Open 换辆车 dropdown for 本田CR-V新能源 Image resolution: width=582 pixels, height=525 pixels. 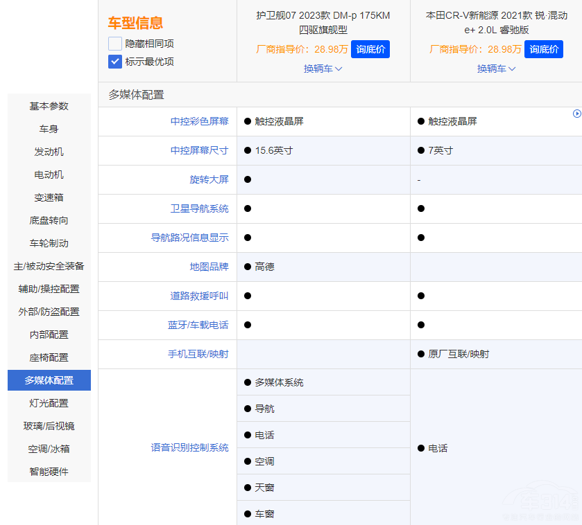click(x=496, y=69)
